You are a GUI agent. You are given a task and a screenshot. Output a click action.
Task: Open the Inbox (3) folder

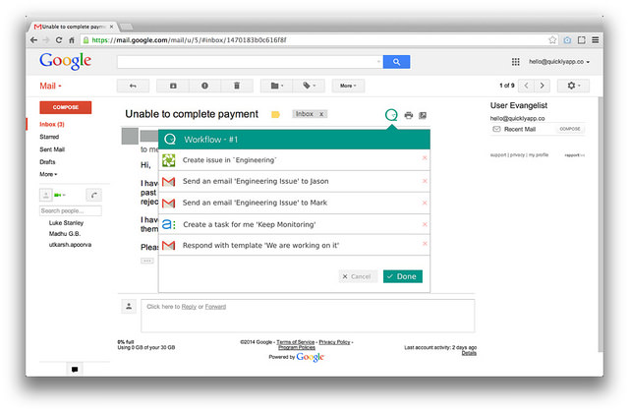click(x=52, y=124)
